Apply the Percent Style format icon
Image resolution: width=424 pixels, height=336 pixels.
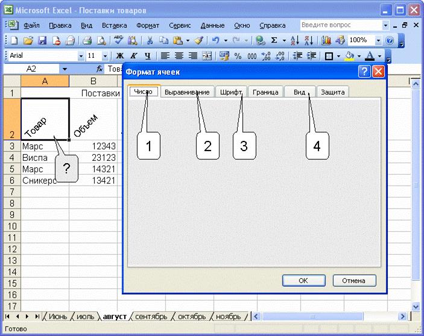click(238, 56)
